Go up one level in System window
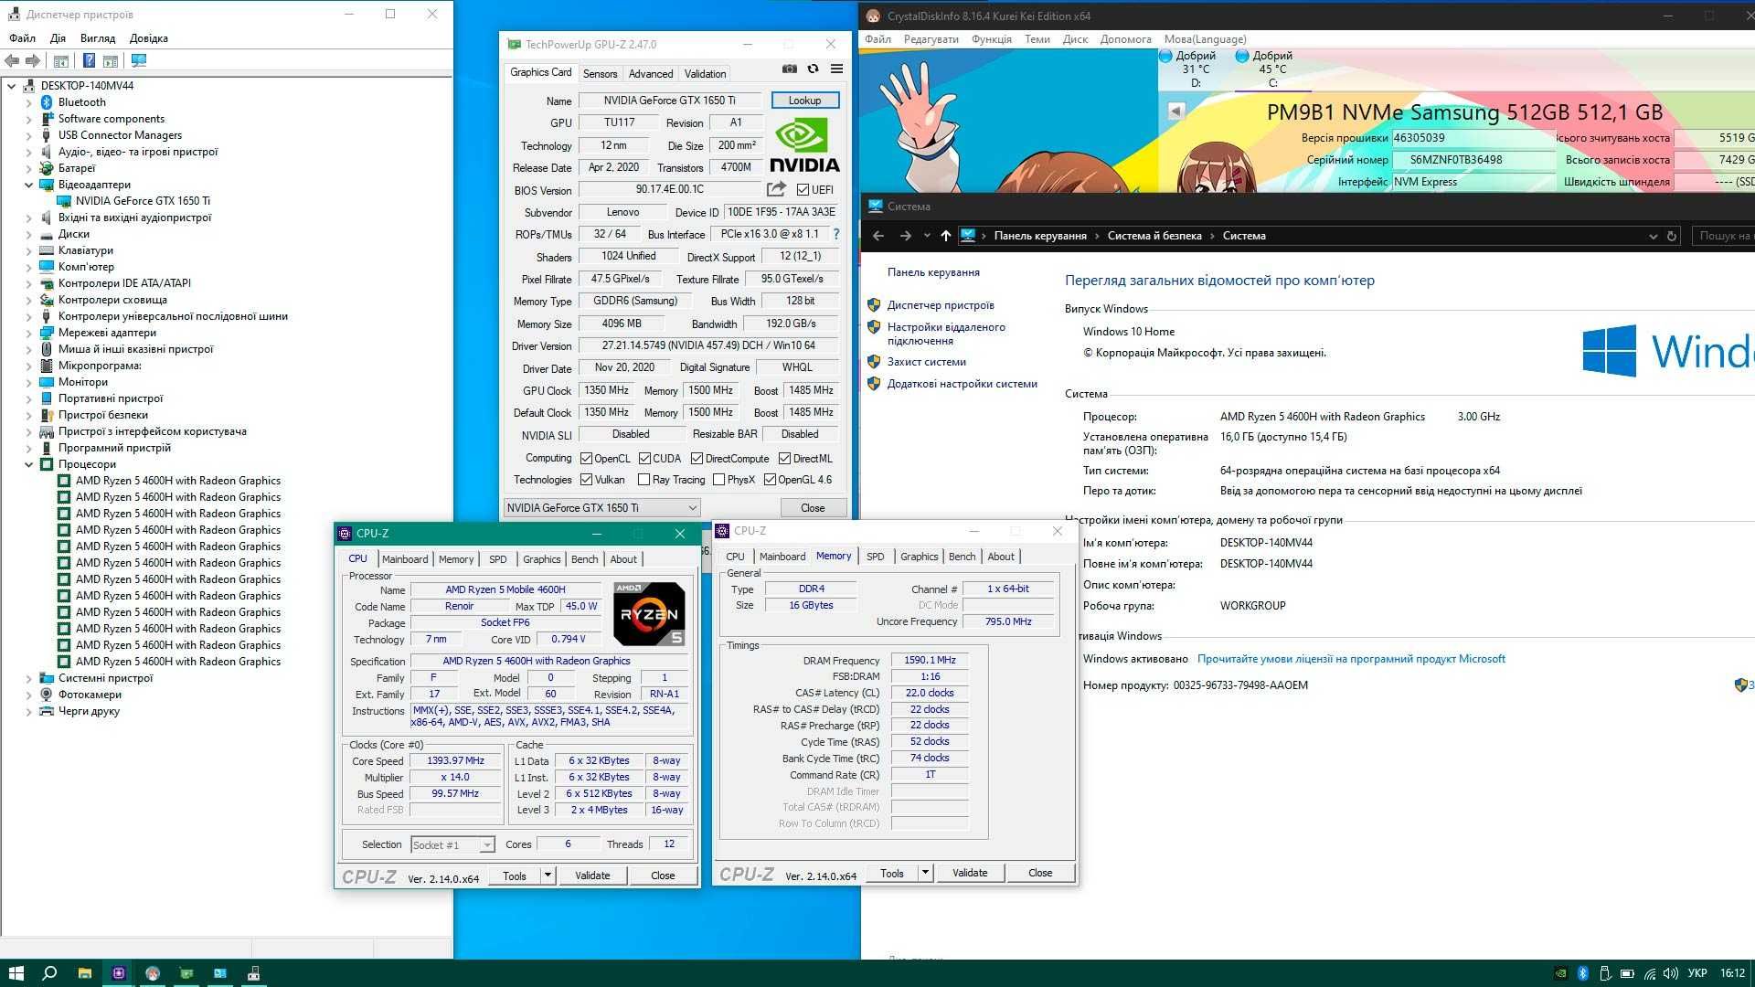This screenshot has width=1755, height=987. (946, 236)
